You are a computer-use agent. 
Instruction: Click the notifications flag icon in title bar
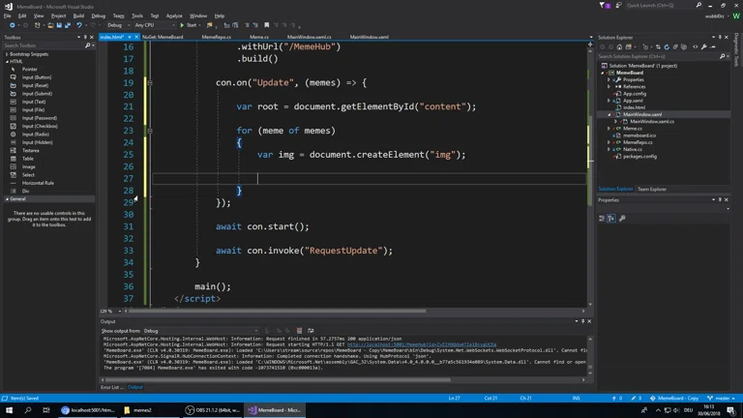click(603, 5)
